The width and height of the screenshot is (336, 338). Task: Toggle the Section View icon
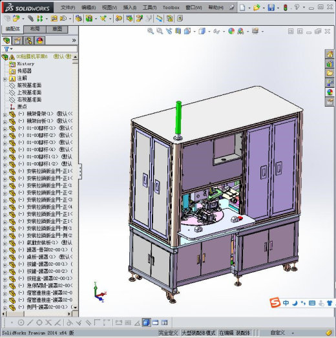(178, 31)
